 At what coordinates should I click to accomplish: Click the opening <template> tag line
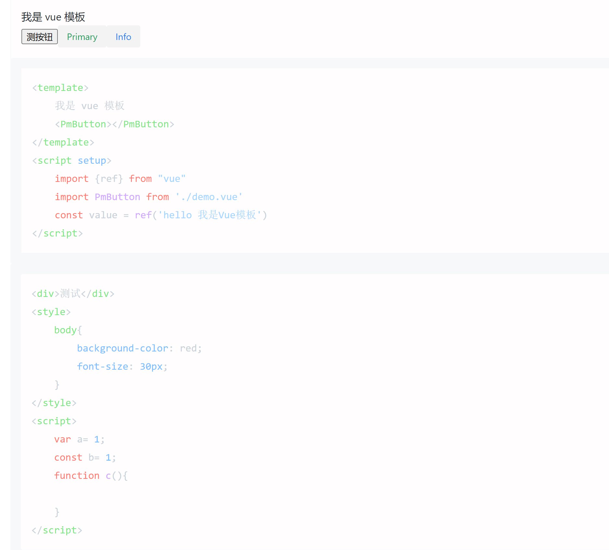[60, 88]
